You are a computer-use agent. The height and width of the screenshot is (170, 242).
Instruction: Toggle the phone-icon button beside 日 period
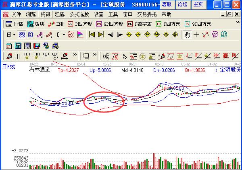(21, 35)
